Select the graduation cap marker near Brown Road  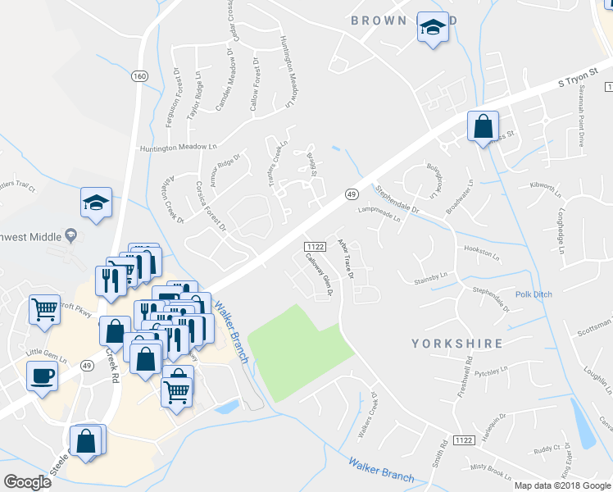pos(433,29)
